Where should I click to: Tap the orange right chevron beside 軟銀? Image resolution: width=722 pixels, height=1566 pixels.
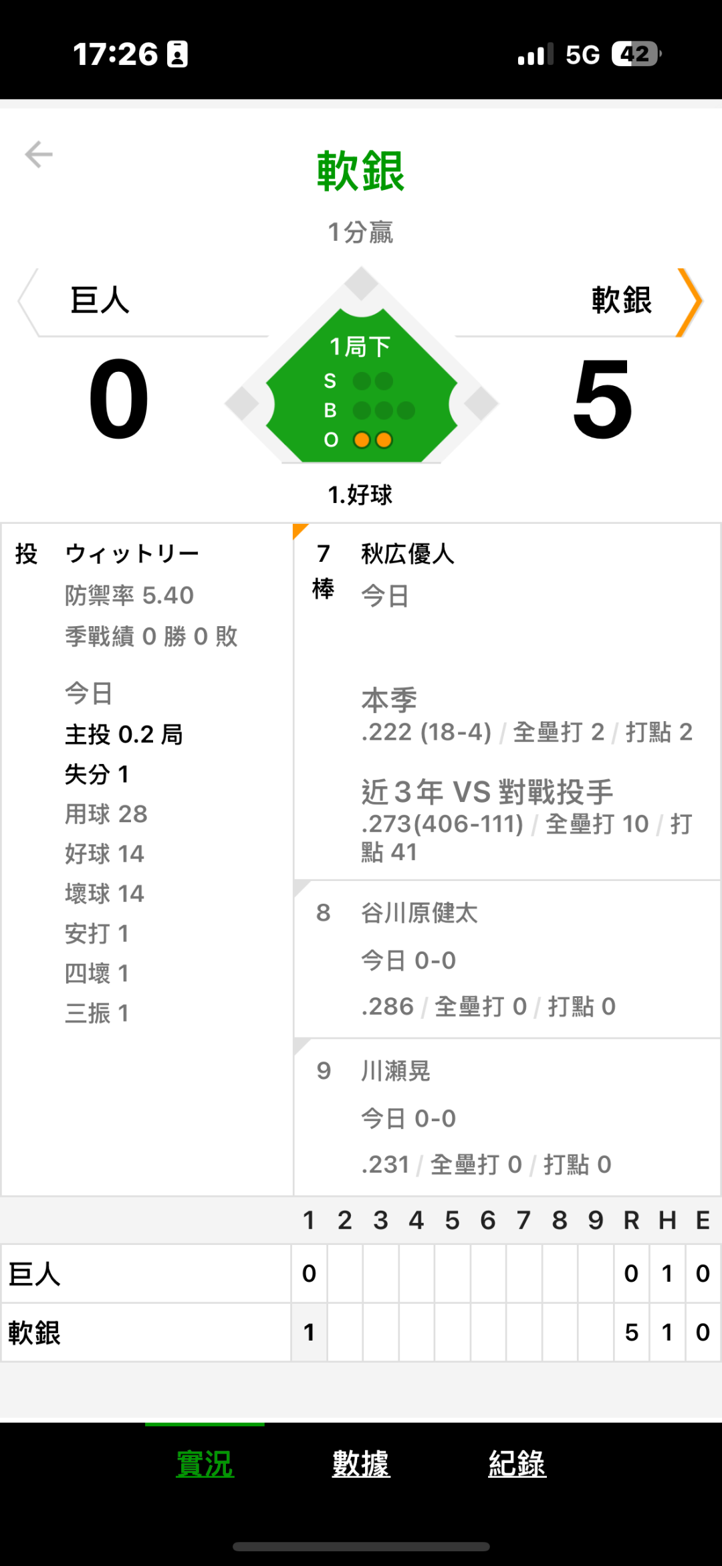[x=690, y=301]
